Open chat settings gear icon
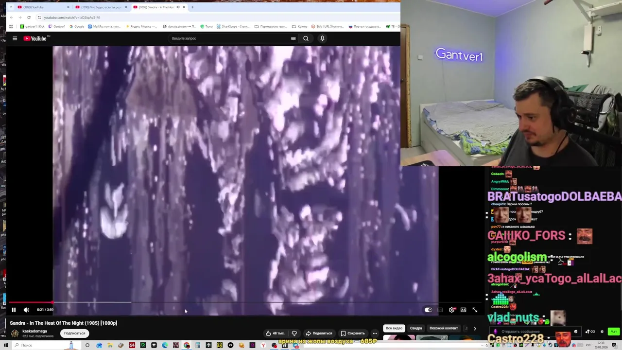The height and width of the screenshot is (350, 622). (x=602, y=332)
